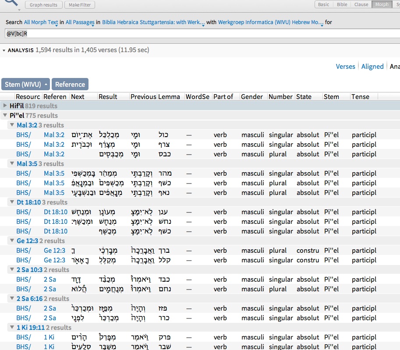Image resolution: width=400 pixels, height=350 pixels.
Task: Switch to Verses view
Action: pos(345,67)
